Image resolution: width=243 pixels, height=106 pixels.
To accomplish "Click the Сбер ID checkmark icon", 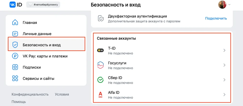I will click(x=101, y=80).
